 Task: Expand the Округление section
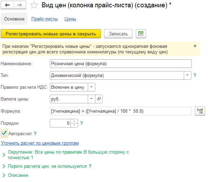point(4,152)
